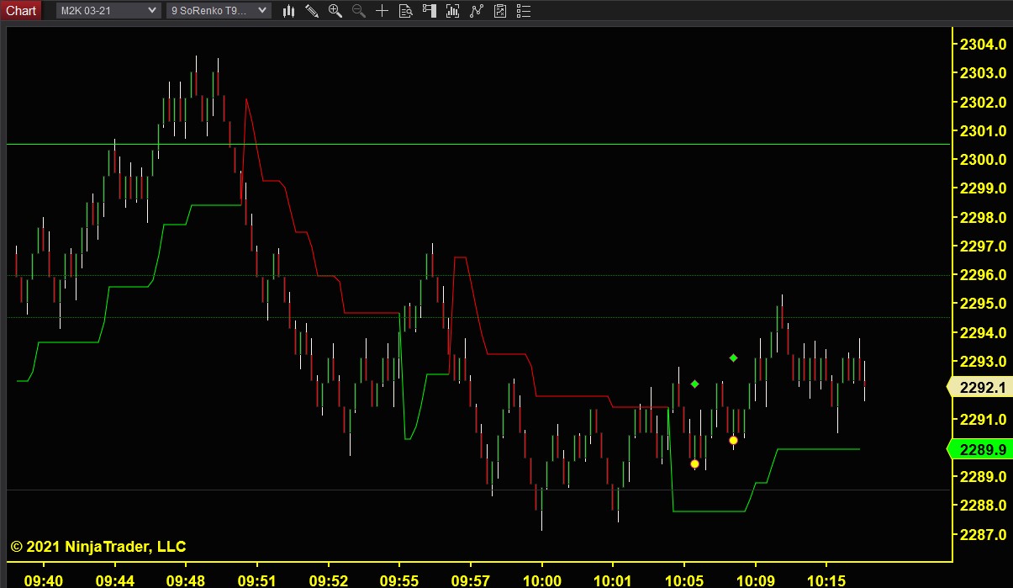Click the 2296.0 price axis label
1013x588 pixels.
point(983,275)
